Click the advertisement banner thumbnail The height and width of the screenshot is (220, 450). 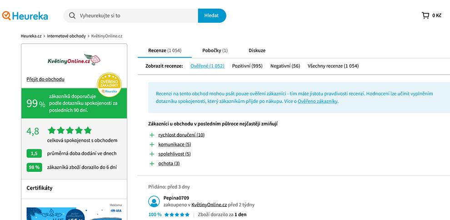coord(74,213)
